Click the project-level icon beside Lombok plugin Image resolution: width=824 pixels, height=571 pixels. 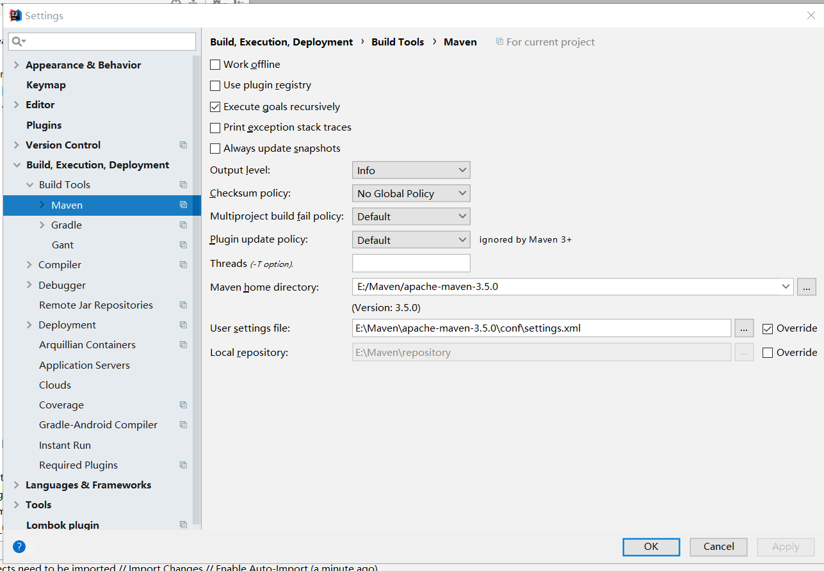click(x=184, y=525)
